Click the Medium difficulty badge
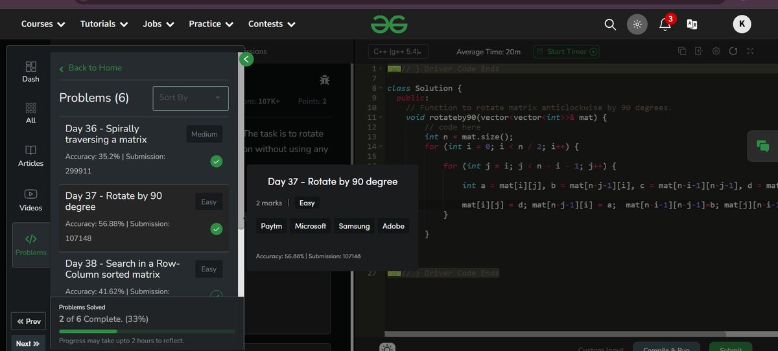778x351 pixels. coord(204,135)
